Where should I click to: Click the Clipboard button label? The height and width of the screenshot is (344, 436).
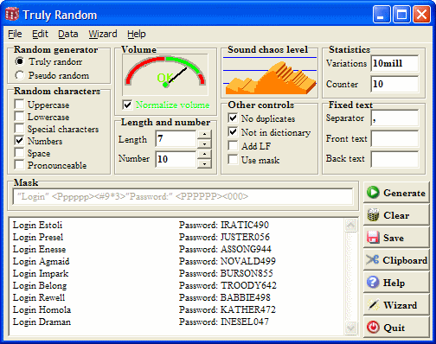pyautogui.click(x=405, y=260)
